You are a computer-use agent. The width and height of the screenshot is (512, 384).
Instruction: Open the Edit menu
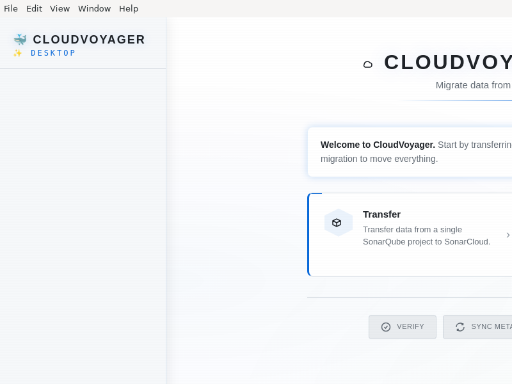tap(34, 8)
